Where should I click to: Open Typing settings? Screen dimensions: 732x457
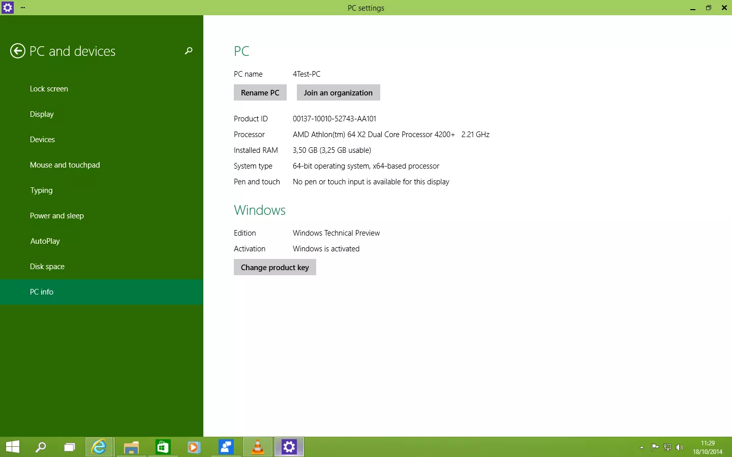pos(102,190)
